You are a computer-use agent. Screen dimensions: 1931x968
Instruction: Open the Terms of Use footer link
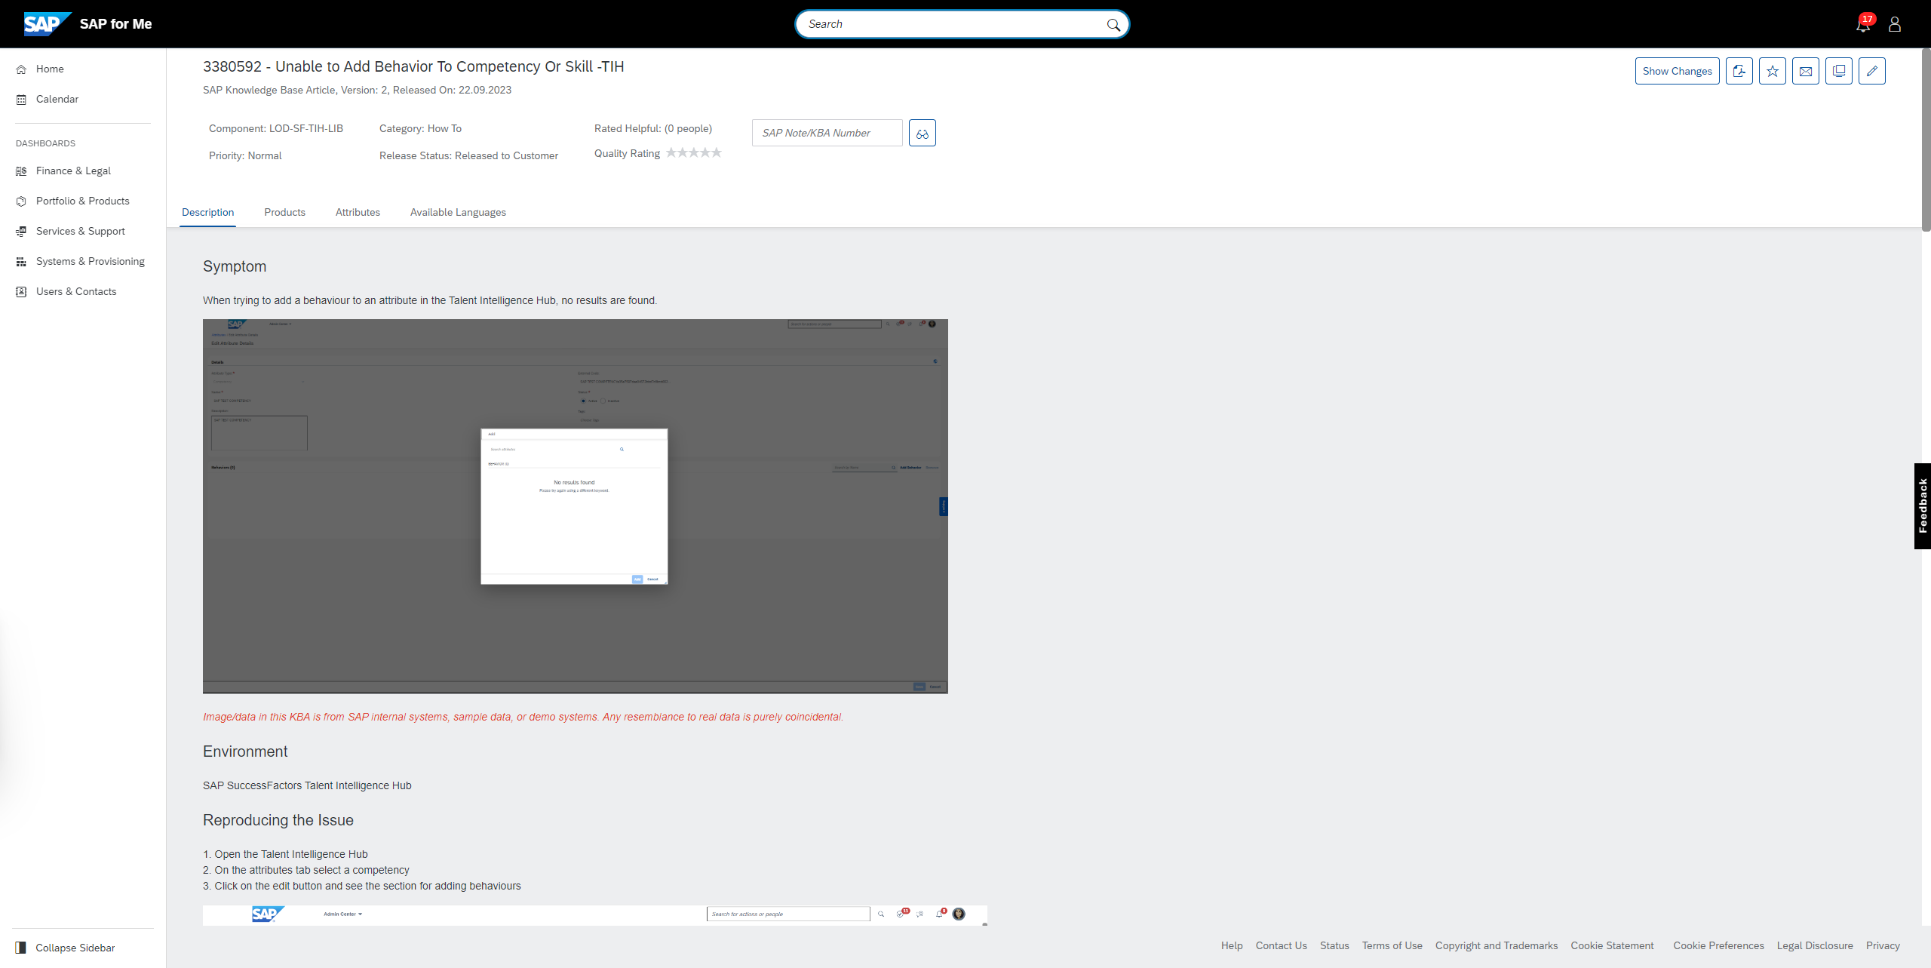click(x=1392, y=945)
